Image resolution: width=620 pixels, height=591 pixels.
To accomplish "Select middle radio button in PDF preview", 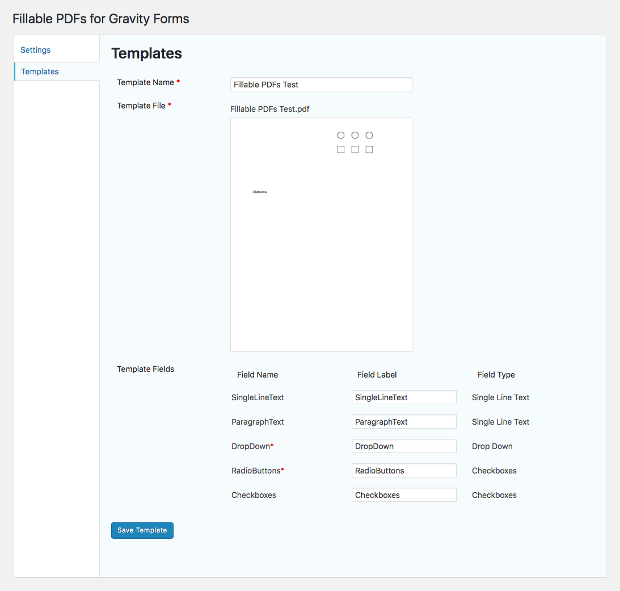I will (355, 135).
